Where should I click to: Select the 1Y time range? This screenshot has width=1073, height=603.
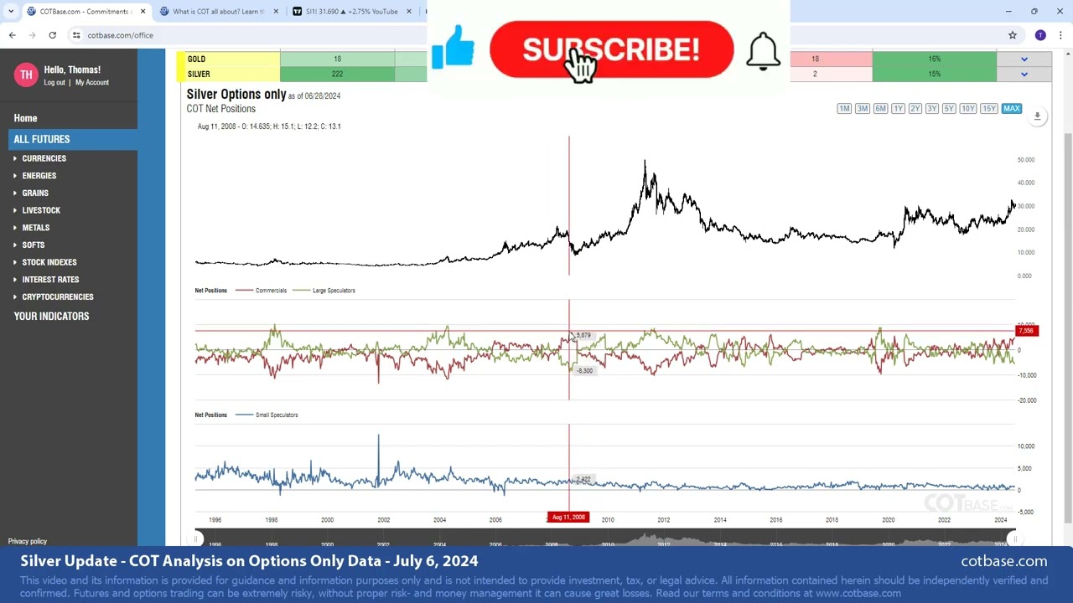[898, 109]
